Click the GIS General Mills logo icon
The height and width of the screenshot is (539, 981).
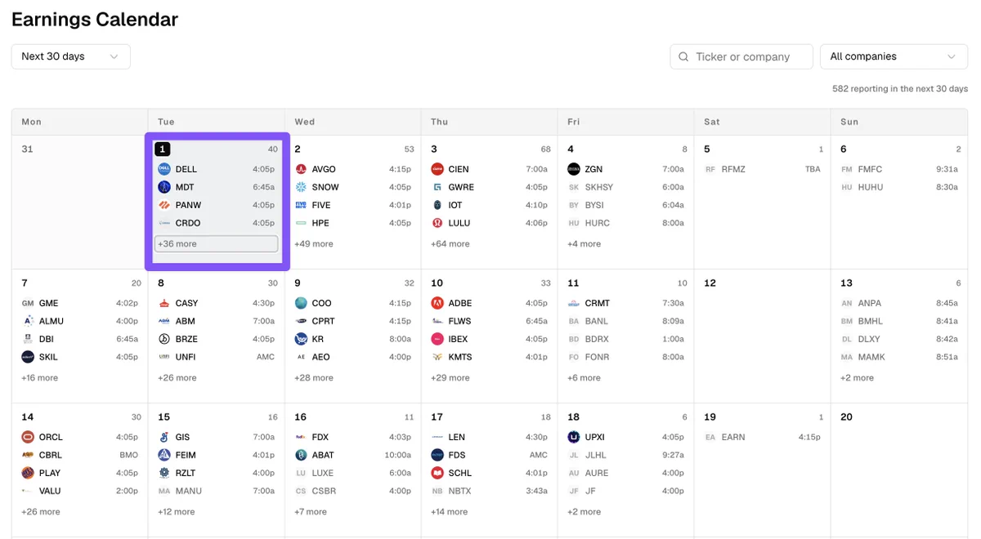(x=163, y=437)
